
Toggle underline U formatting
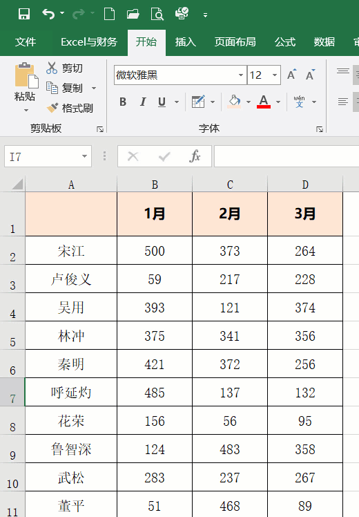[162, 102]
